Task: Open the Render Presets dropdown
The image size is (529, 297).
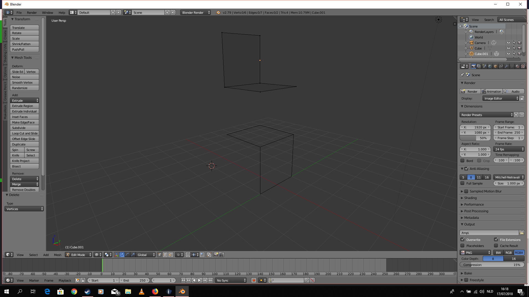Action: (486, 115)
